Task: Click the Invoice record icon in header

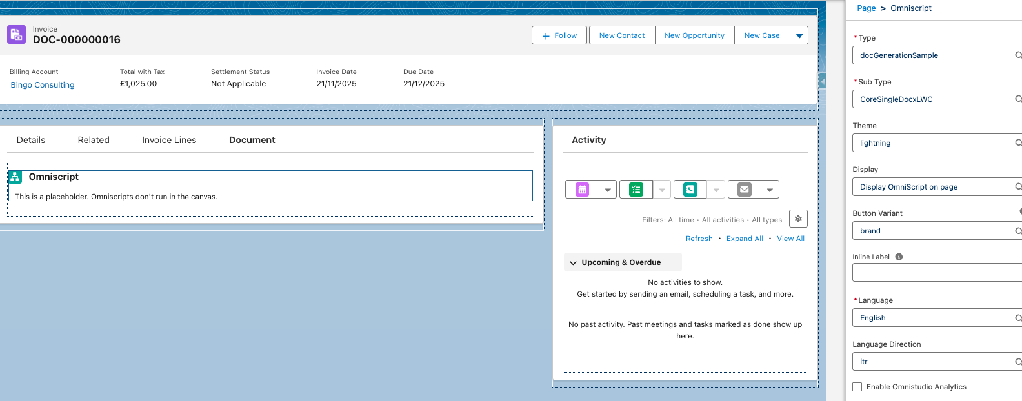Action: click(17, 35)
